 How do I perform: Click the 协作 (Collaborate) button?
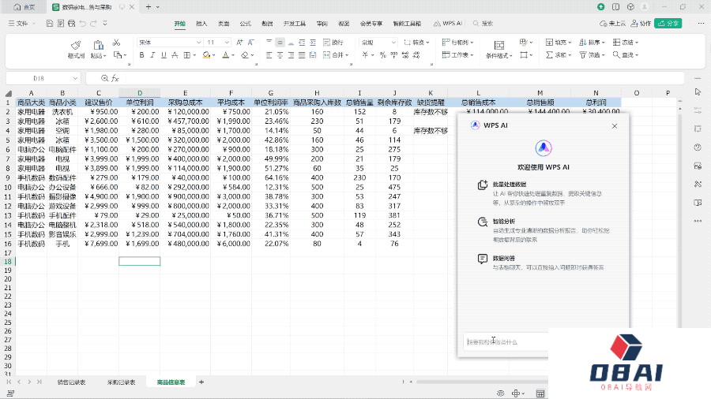(641, 24)
